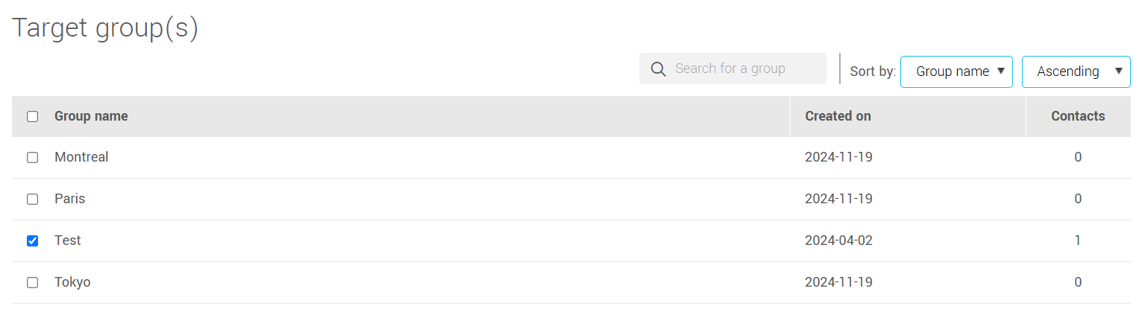Click the Contacts column header

[1078, 116]
